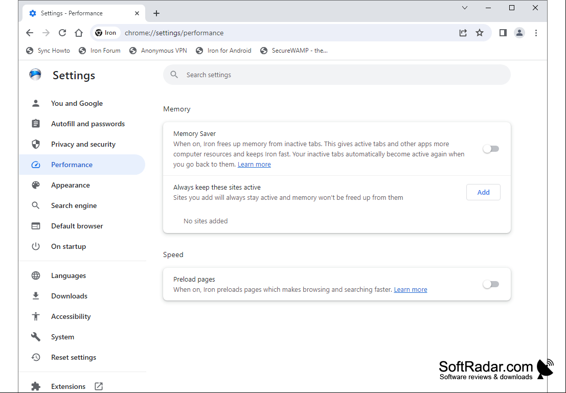The height and width of the screenshot is (393, 566).
Task: Open the Iron Forum bookmark
Action: point(100,51)
